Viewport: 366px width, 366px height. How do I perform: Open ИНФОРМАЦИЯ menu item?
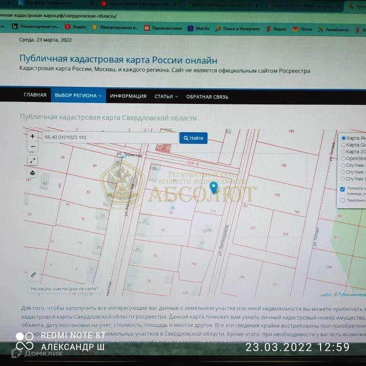[128, 96]
